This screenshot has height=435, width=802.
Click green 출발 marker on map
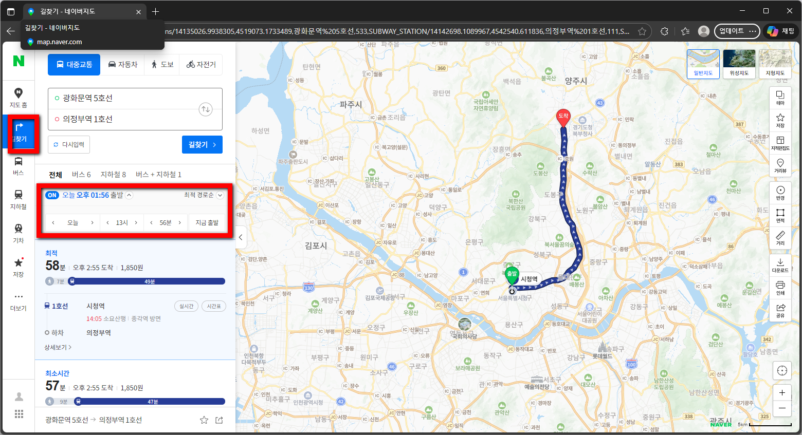(512, 275)
